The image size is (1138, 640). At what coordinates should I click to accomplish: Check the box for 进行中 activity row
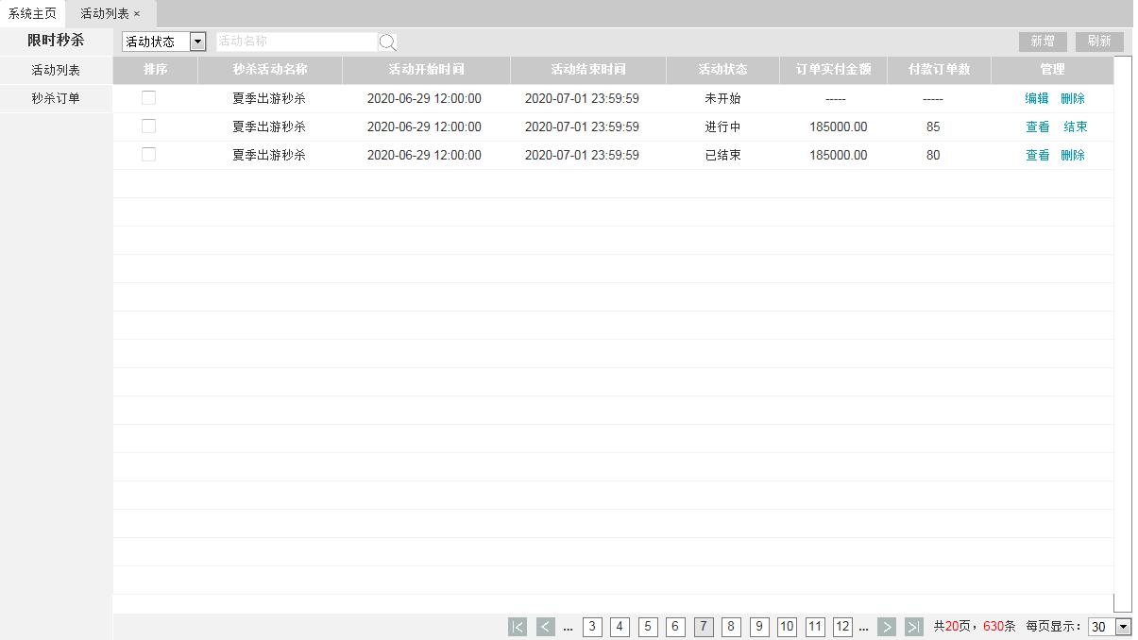coord(148,126)
